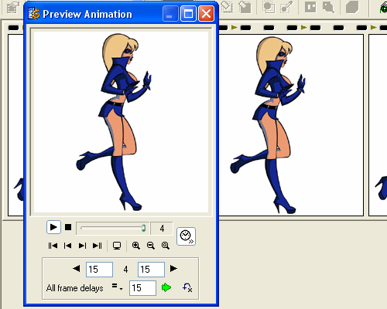Click the monitor display icon

(117, 246)
